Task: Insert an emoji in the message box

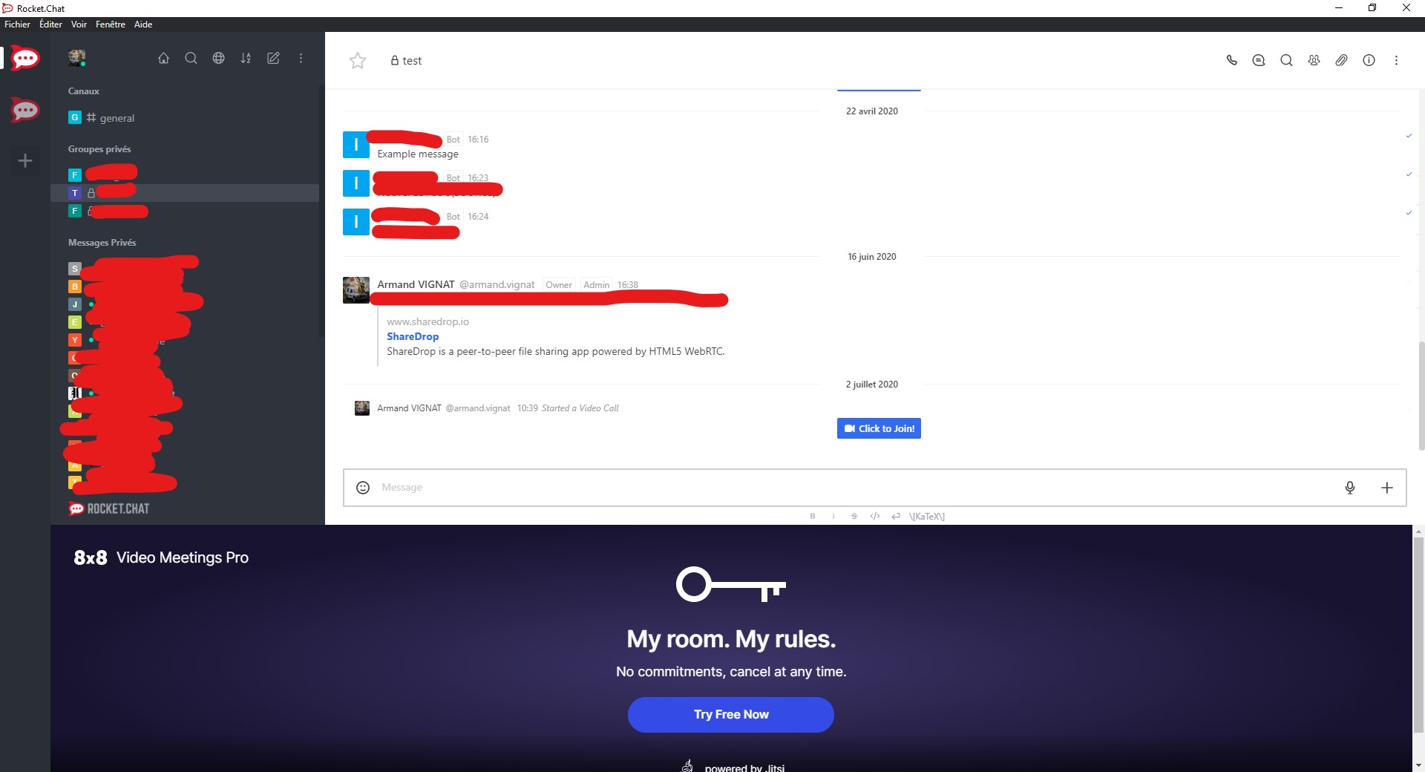Action: pyautogui.click(x=362, y=488)
